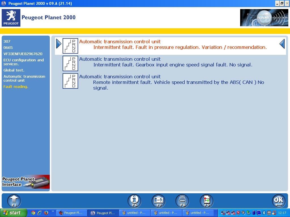The image size is (290, 217).
Task: Confirm with the OK button
Action: click(x=279, y=201)
